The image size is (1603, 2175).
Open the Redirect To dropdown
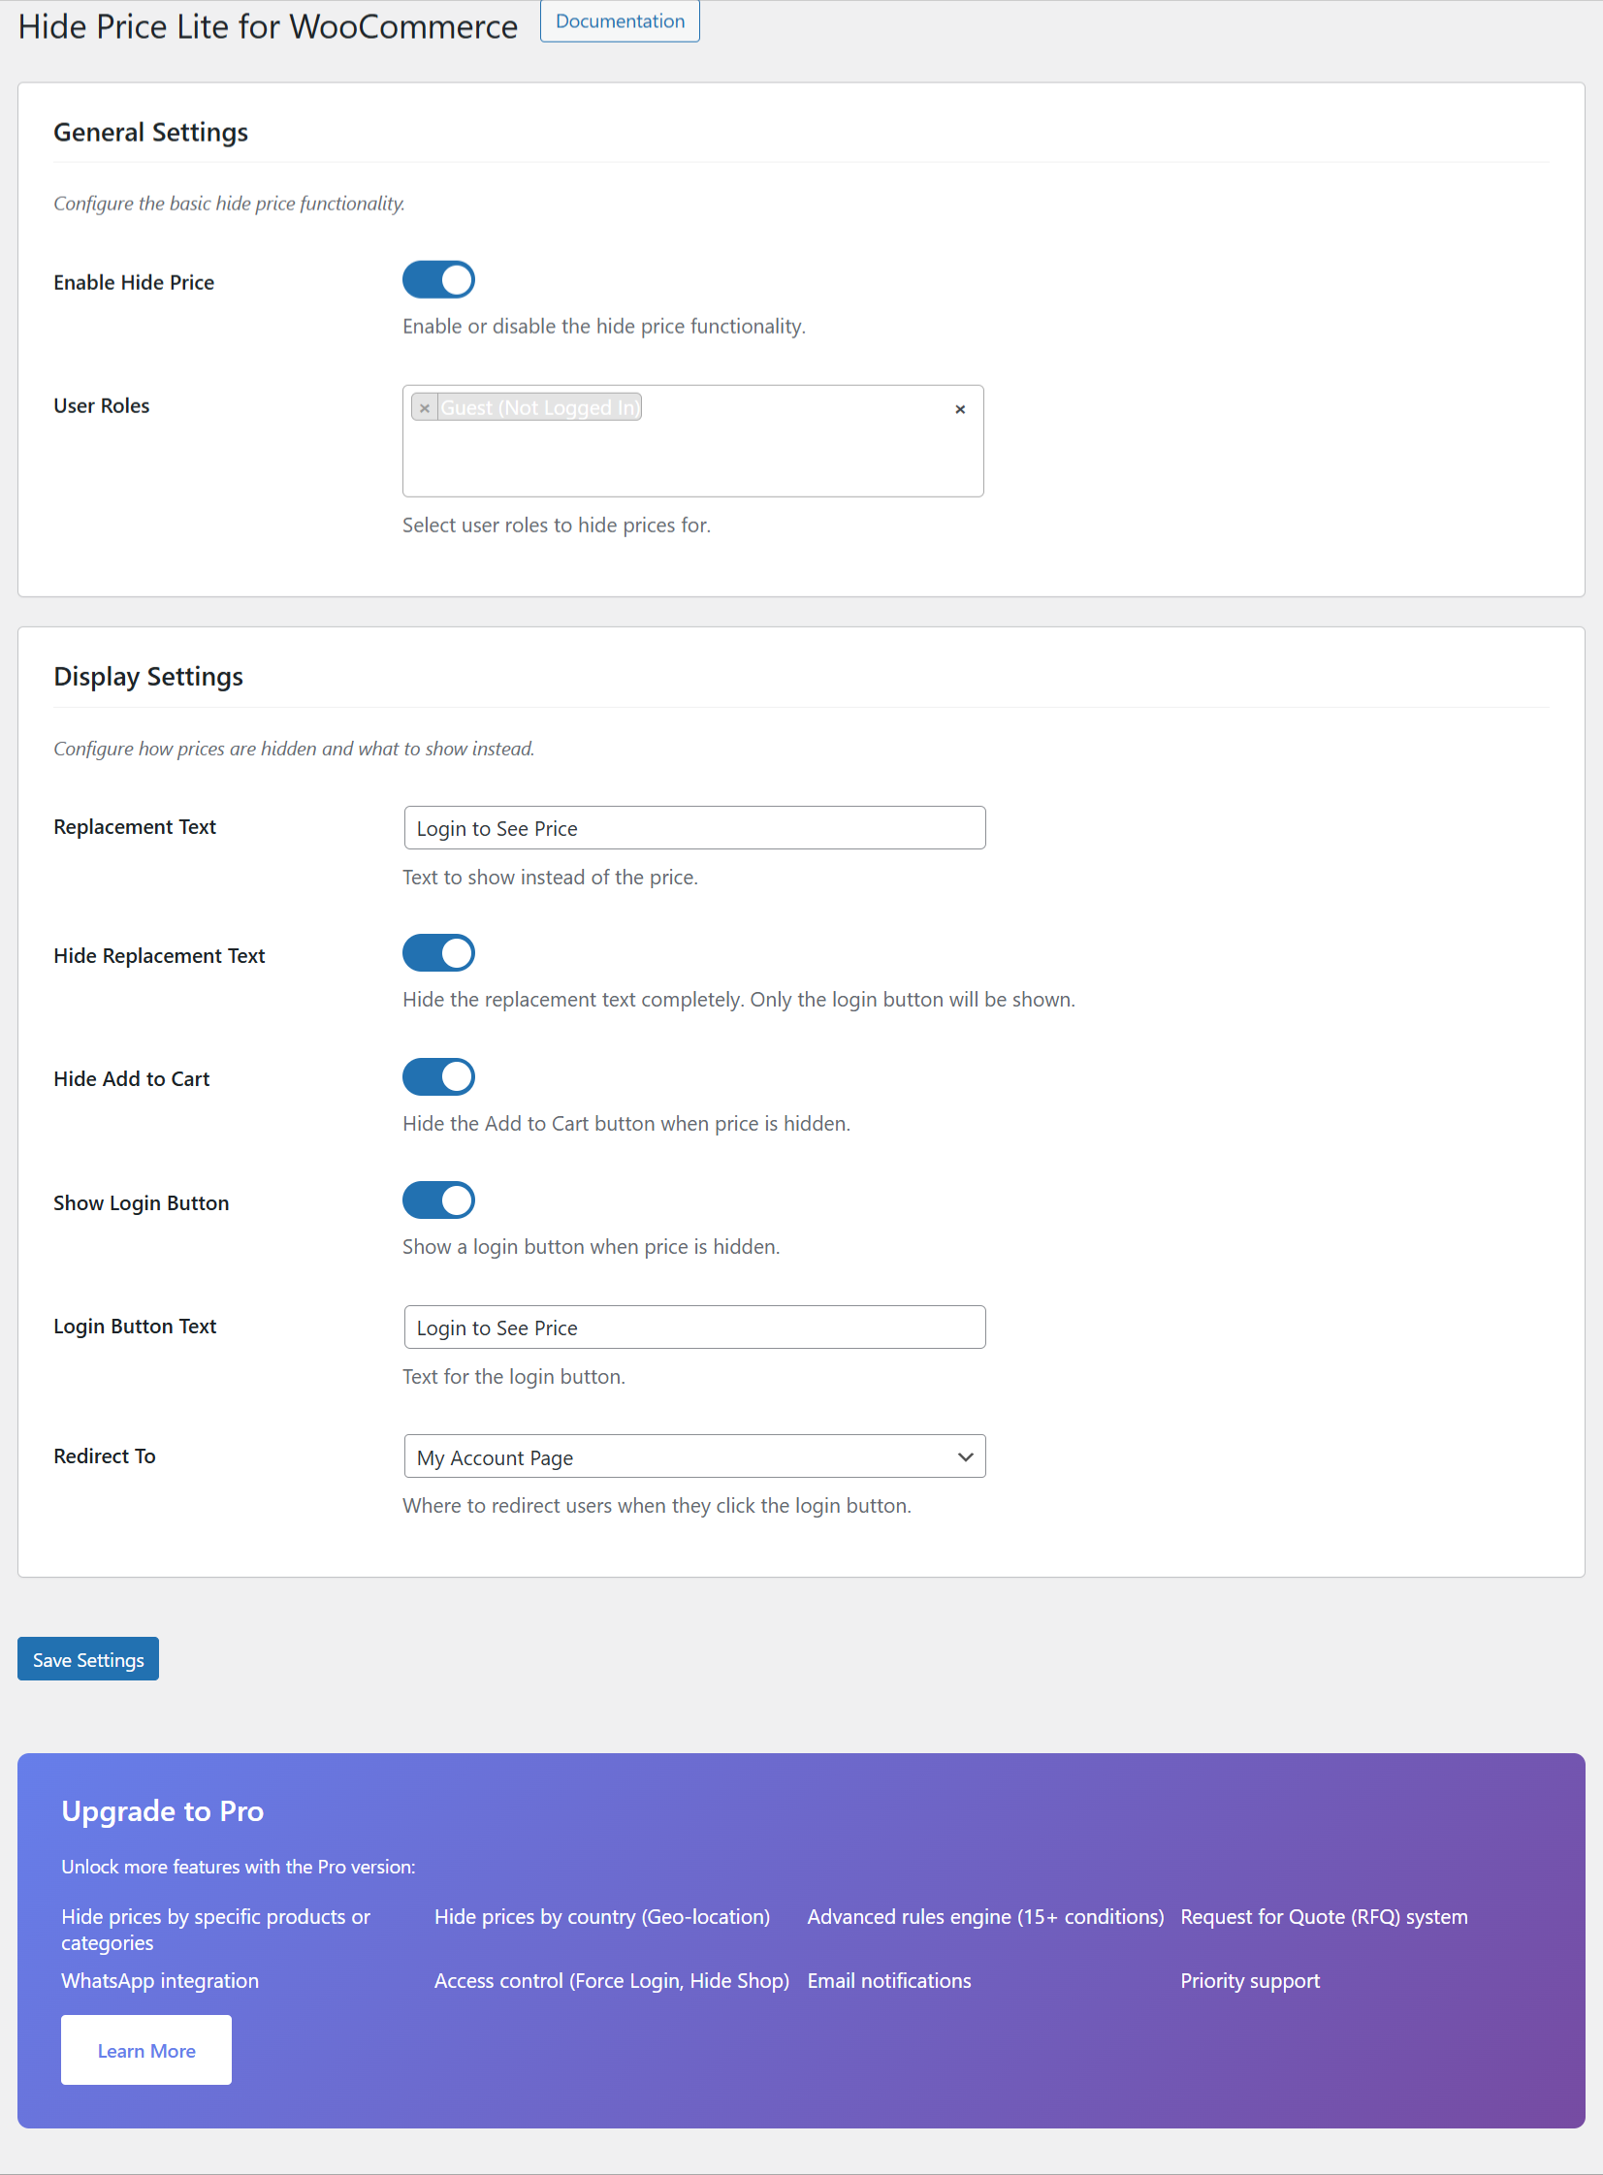(x=693, y=1456)
